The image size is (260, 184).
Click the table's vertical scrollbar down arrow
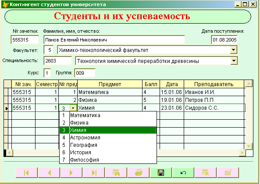(x=249, y=146)
